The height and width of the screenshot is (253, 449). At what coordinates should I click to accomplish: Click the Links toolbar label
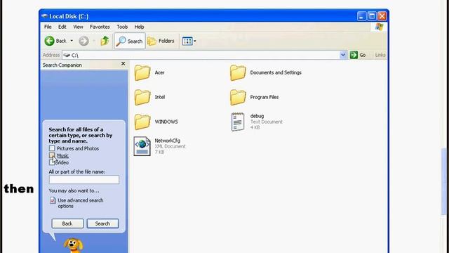(x=380, y=55)
